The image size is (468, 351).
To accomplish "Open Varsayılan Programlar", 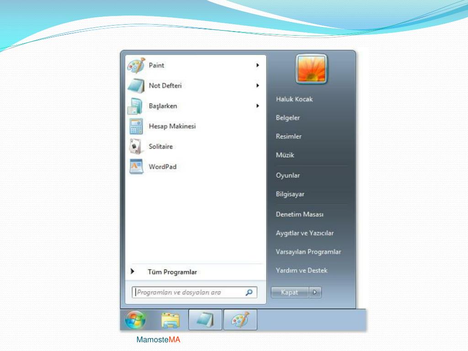I will coord(308,252).
